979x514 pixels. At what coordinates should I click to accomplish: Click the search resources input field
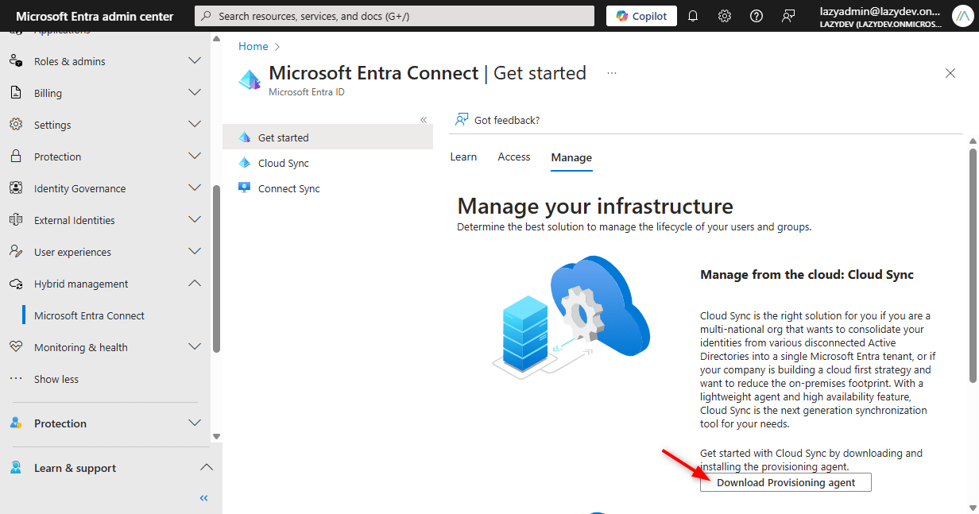click(394, 16)
